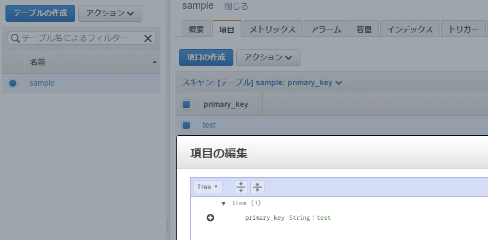Viewport: 488px width, 240px height.
Task: Click the panel splitter handle dots
Action: pyautogui.click(x=168, y=227)
